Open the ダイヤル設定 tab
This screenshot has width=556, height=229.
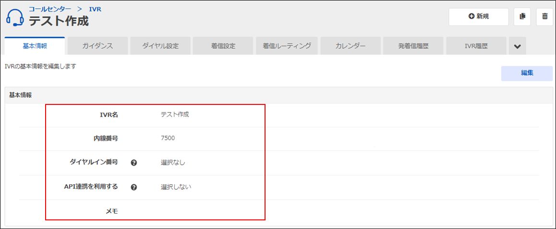click(160, 46)
